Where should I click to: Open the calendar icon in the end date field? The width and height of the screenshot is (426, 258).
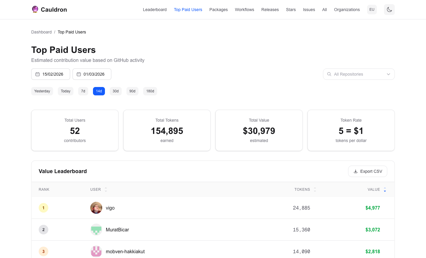[x=79, y=74]
